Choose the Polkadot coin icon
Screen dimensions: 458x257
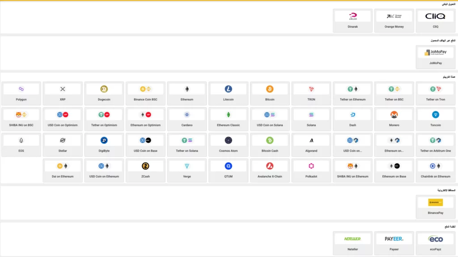[311, 166]
